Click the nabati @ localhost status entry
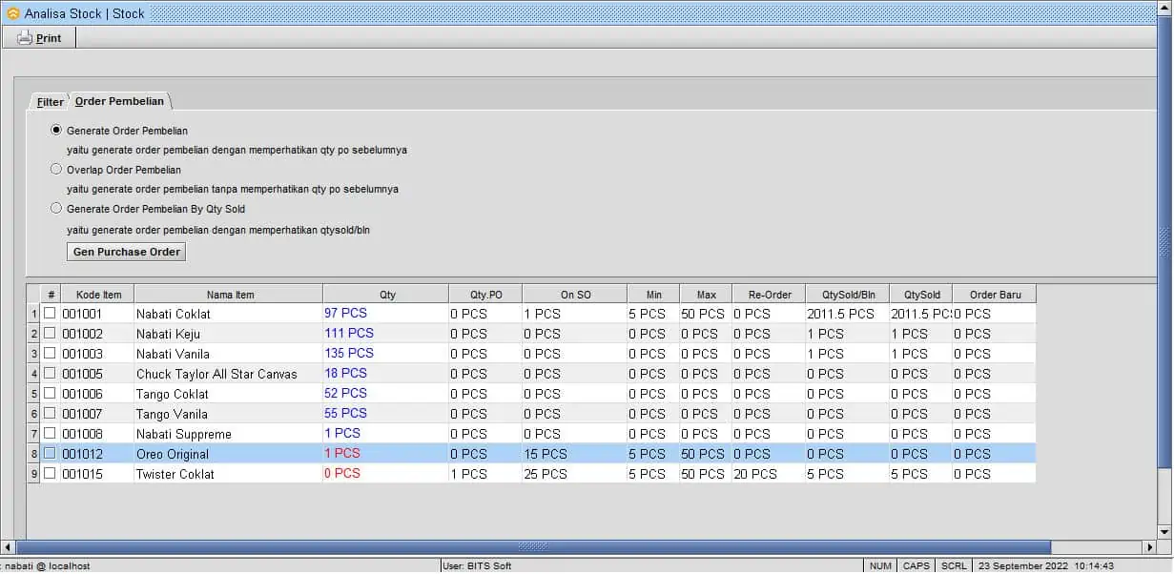 point(46,566)
